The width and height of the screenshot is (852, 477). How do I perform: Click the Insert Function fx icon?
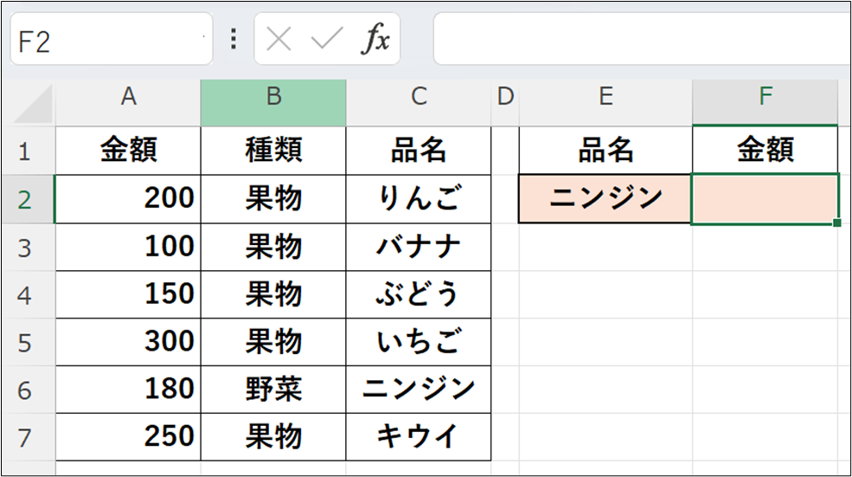point(375,39)
